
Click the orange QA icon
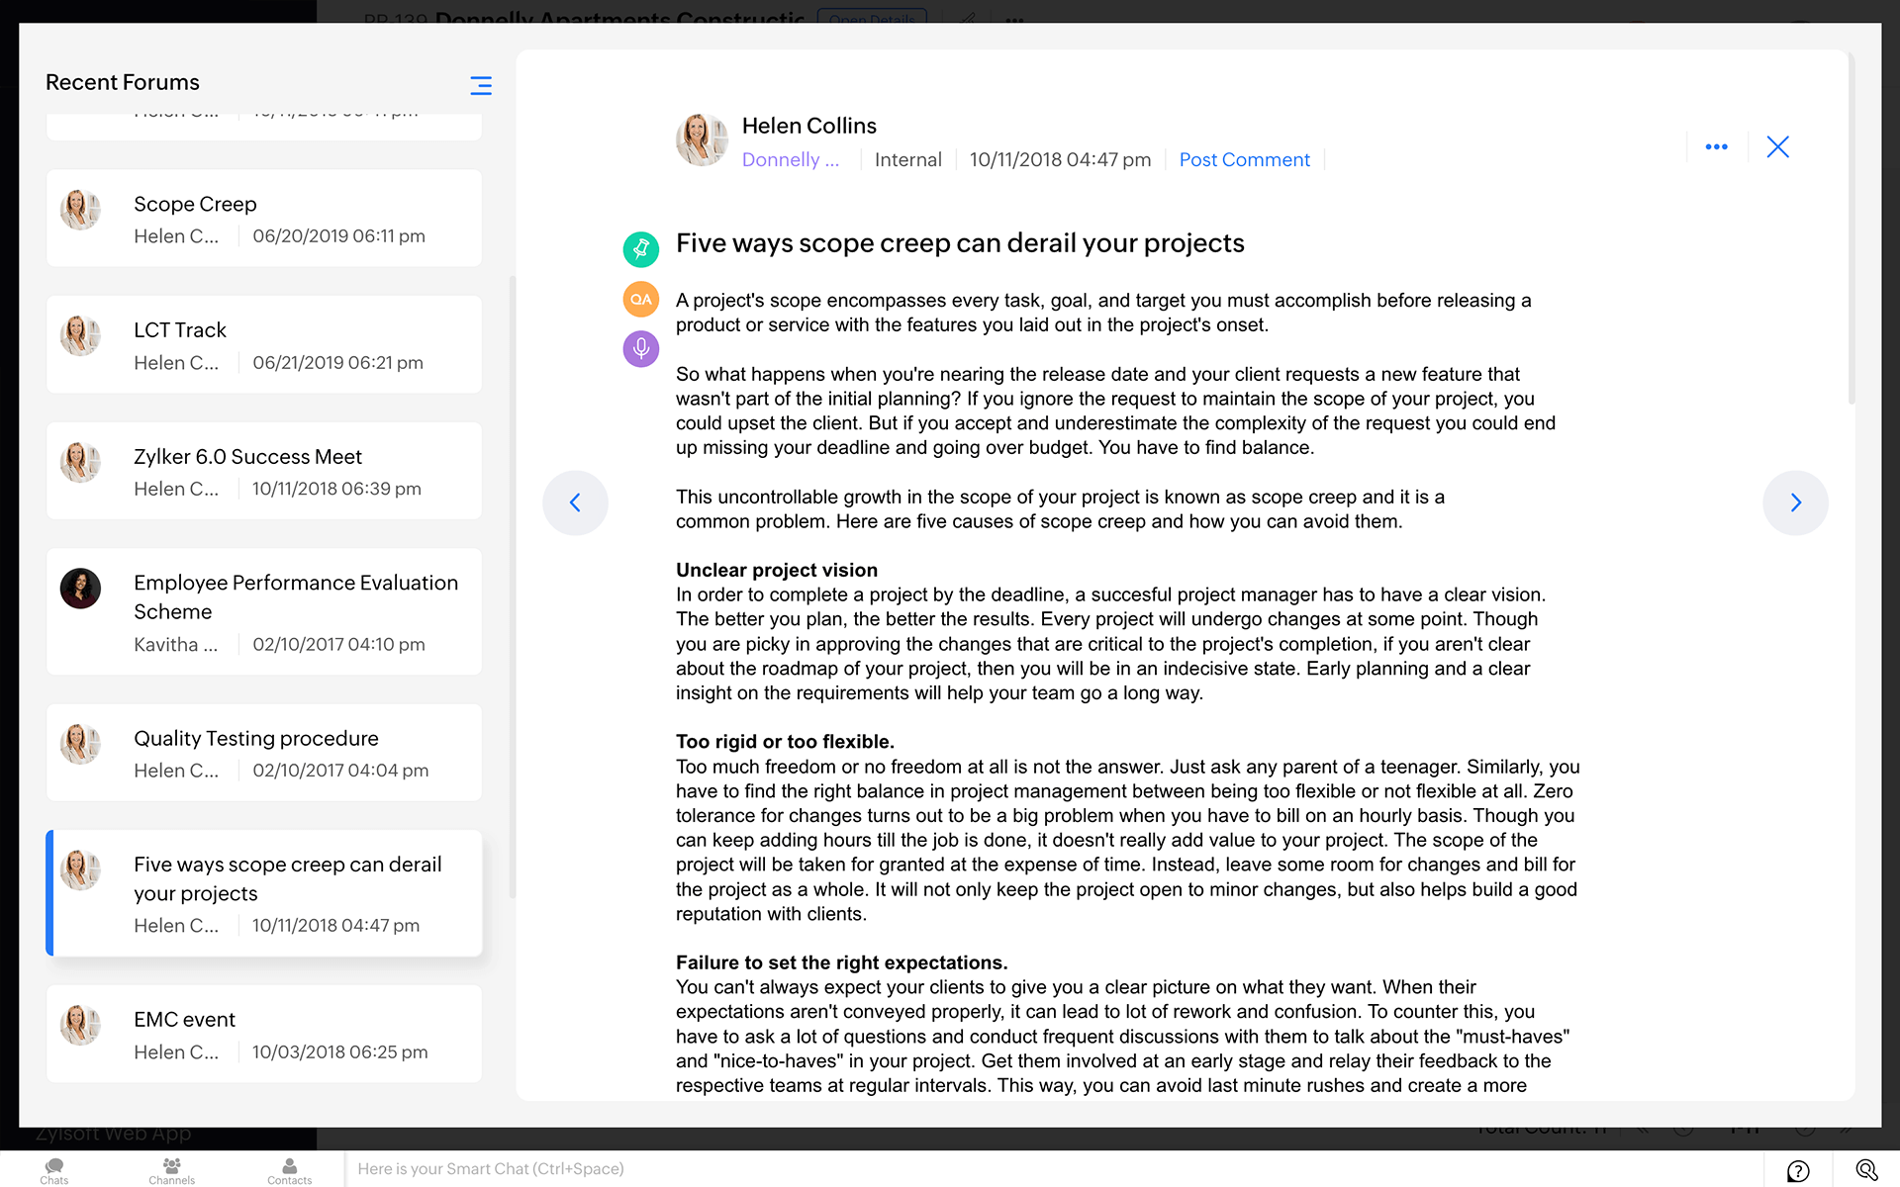[640, 299]
